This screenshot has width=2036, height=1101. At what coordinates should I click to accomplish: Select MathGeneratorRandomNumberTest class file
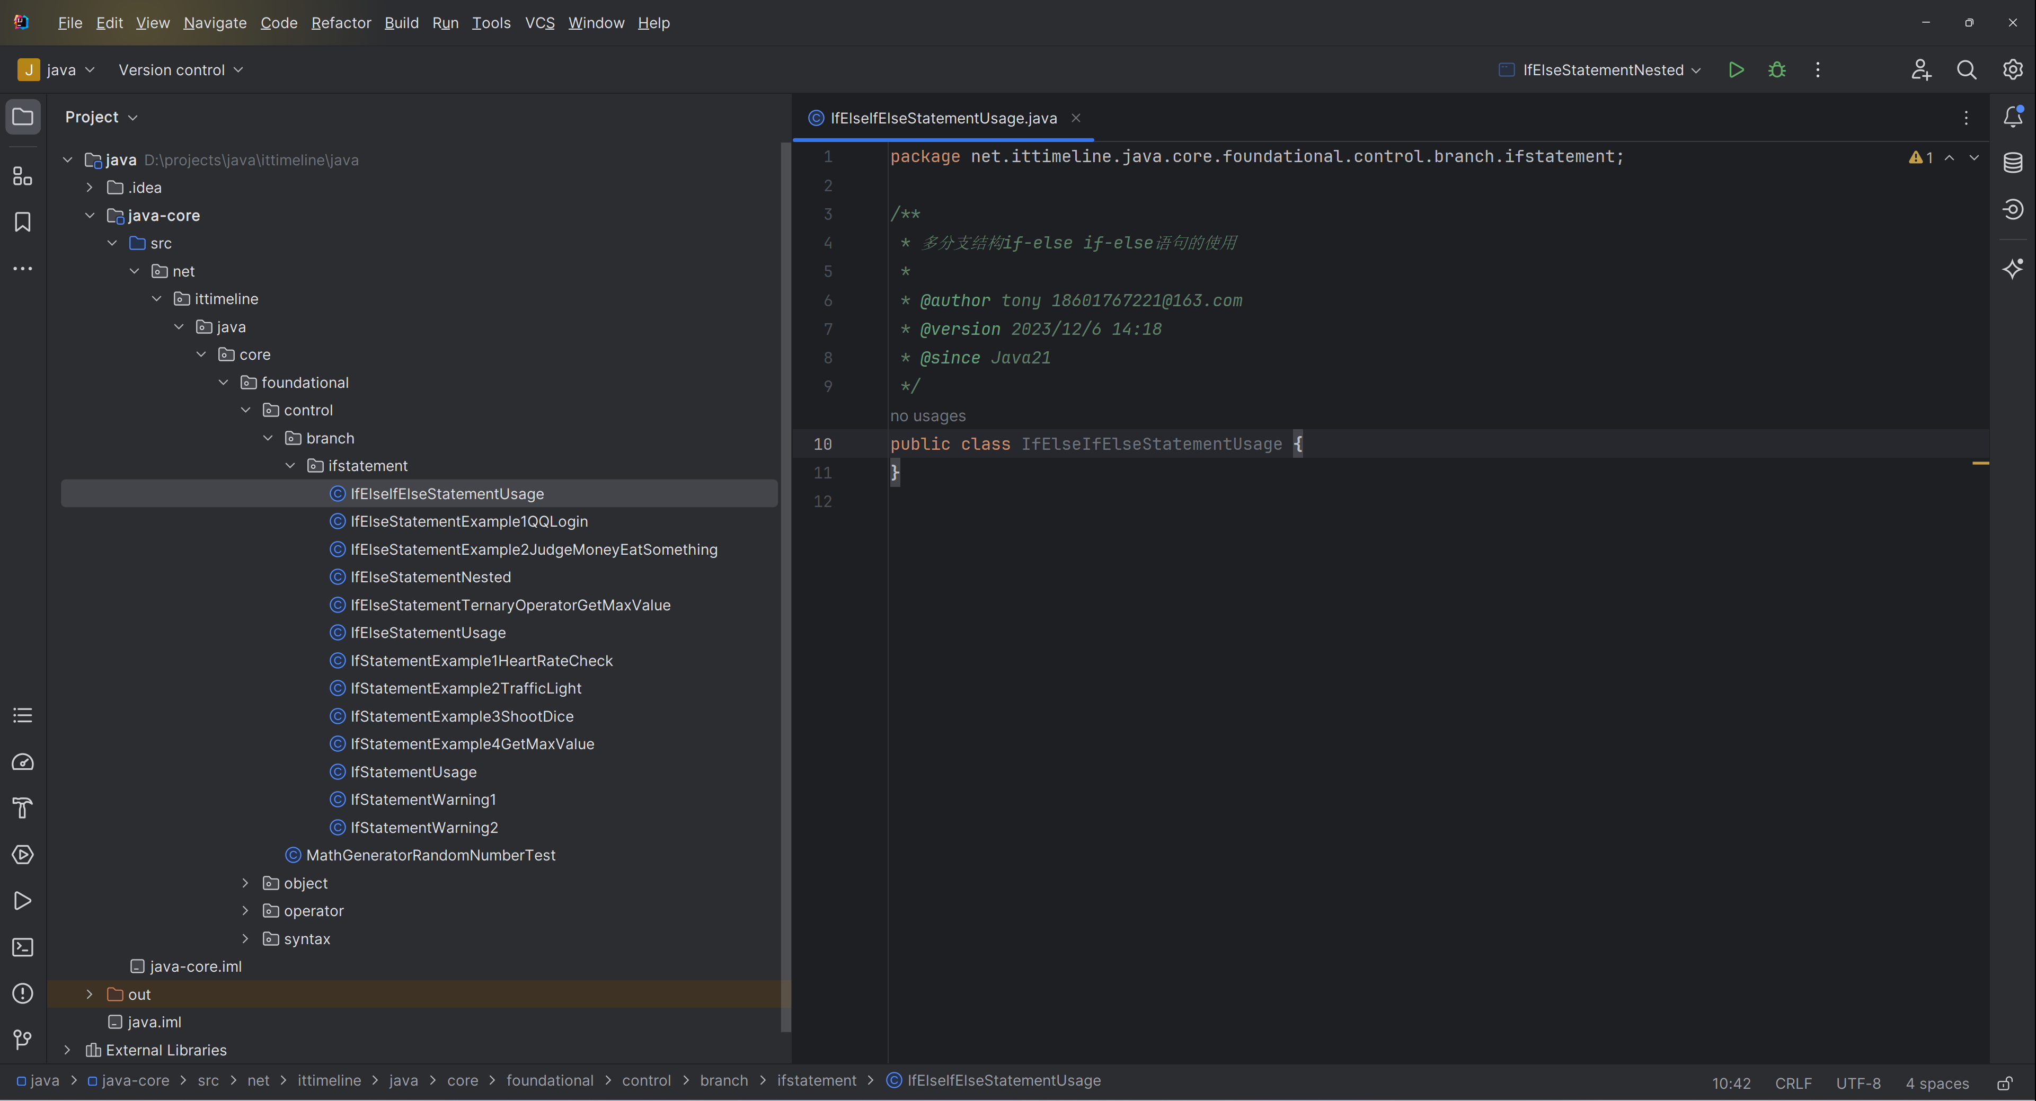coord(420,855)
